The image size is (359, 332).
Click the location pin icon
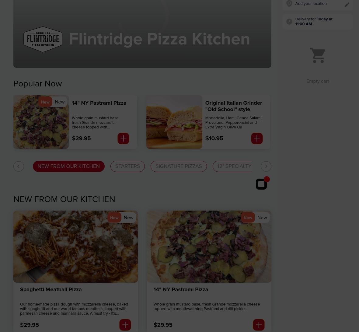coord(289,4)
